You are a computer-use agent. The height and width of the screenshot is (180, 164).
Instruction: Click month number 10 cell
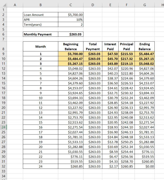click(x=41, y=98)
